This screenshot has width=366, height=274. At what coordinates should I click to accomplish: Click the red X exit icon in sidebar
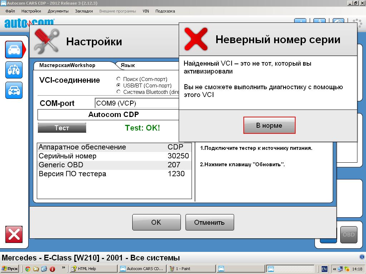[14, 234]
